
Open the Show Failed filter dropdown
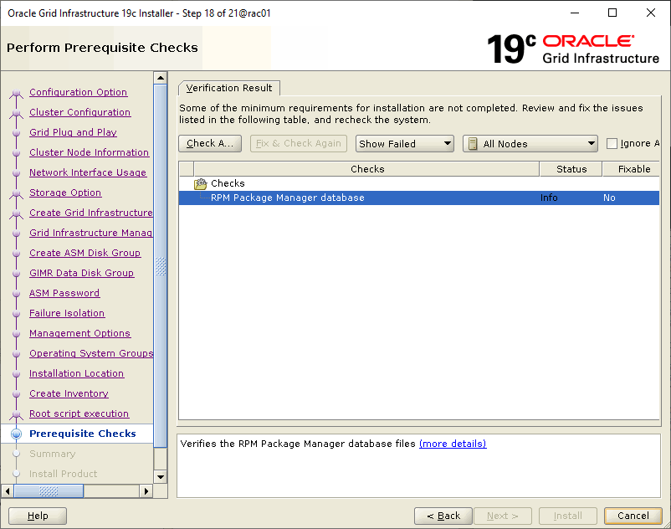coord(404,144)
